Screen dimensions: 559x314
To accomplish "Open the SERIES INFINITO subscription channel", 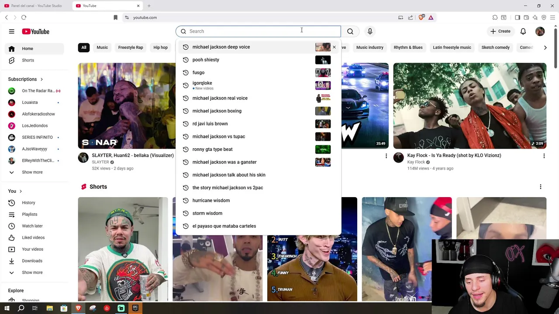I will coord(35,137).
